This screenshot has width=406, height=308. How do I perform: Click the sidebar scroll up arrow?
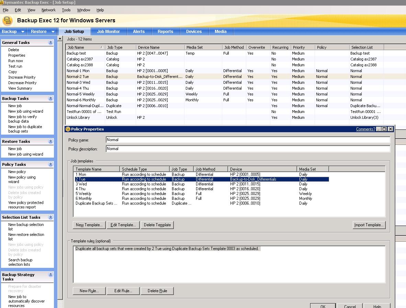(x=60, y=39)
